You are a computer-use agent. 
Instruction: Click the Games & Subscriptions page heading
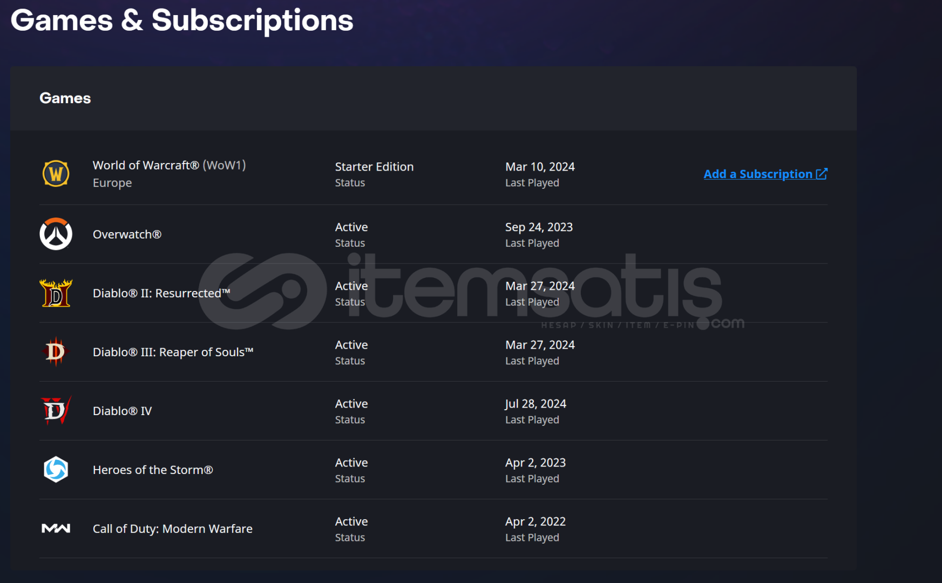182,21
